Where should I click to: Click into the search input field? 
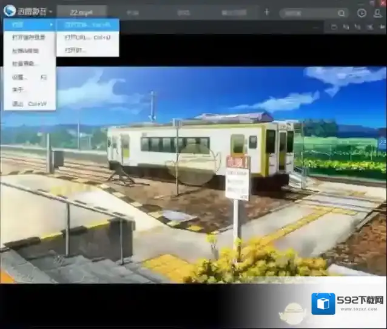point(308,13)
